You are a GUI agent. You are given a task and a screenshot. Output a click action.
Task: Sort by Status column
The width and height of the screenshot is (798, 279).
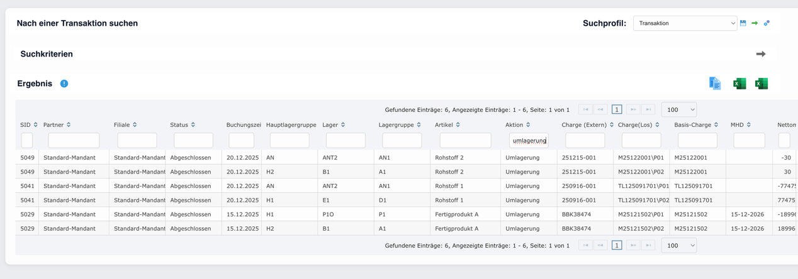pos(193,125)
